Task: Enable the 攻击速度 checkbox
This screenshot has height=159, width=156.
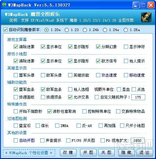Action: [x=98, y=75]
